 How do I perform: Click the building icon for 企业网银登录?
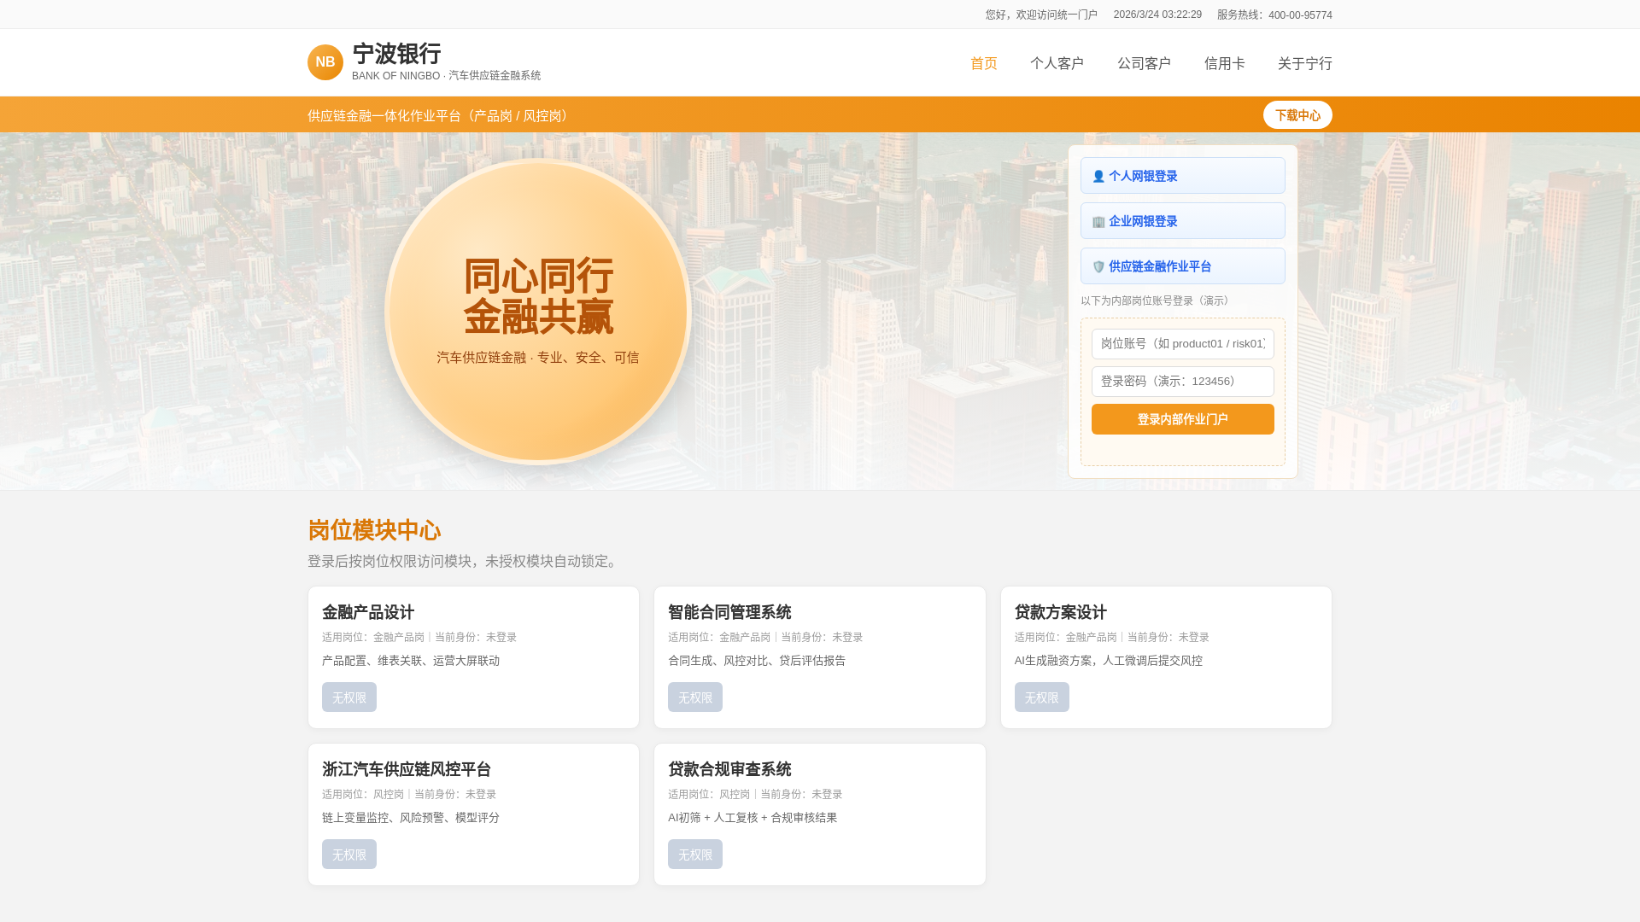(x=1098, y=221)
